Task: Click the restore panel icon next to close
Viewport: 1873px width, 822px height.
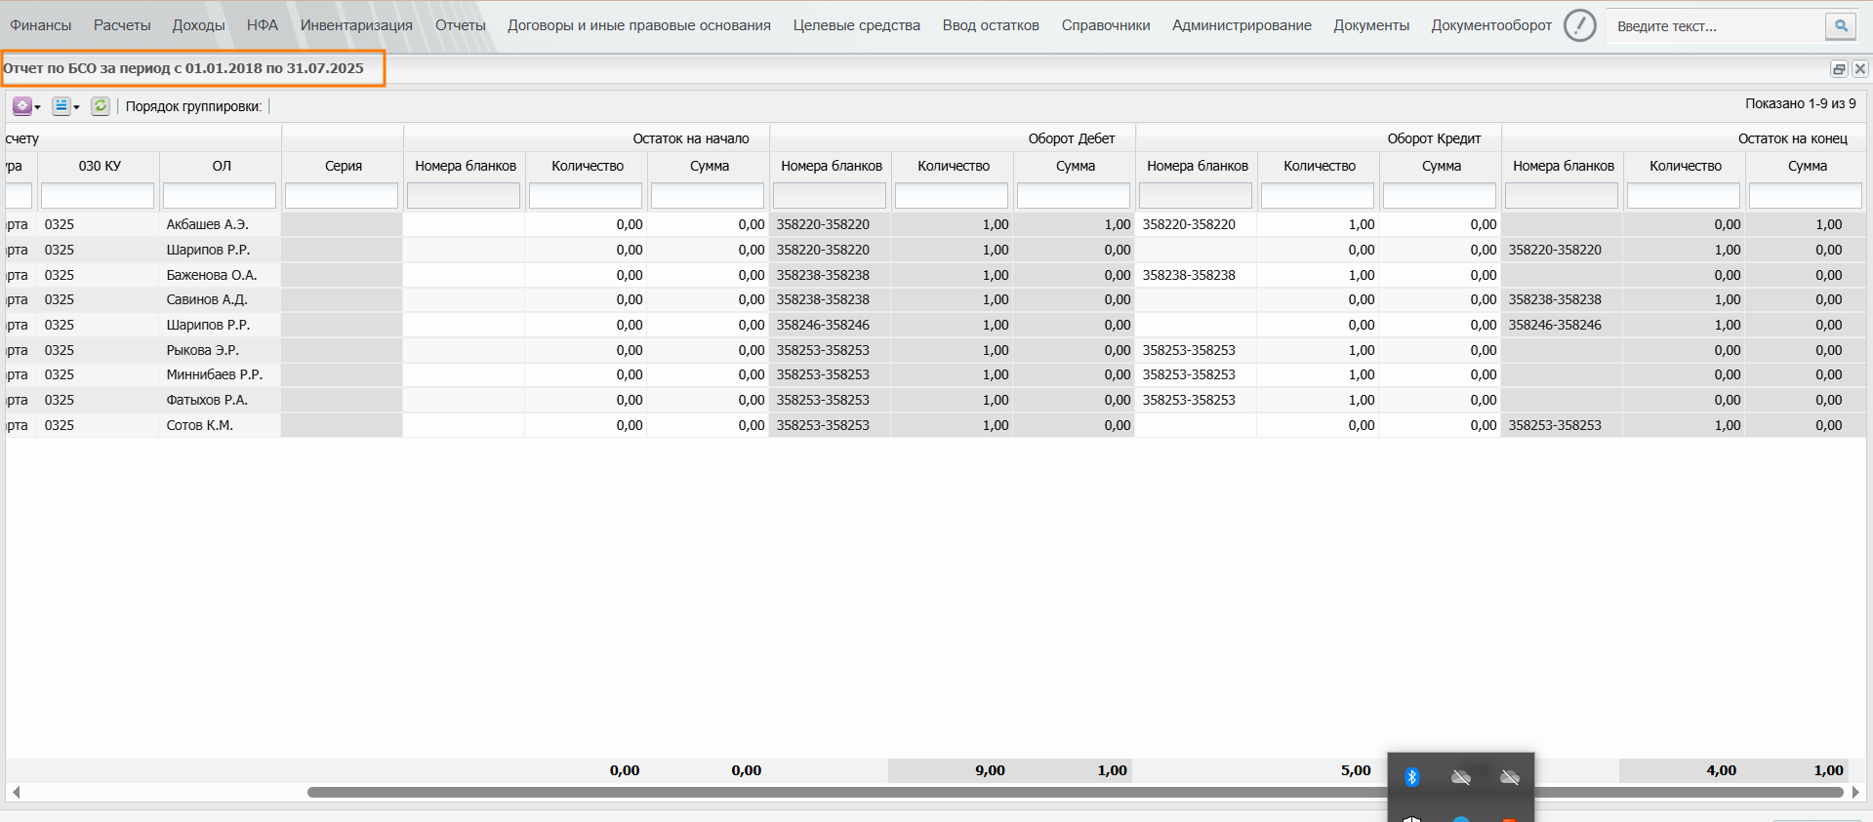Action: click(1839, 69)
